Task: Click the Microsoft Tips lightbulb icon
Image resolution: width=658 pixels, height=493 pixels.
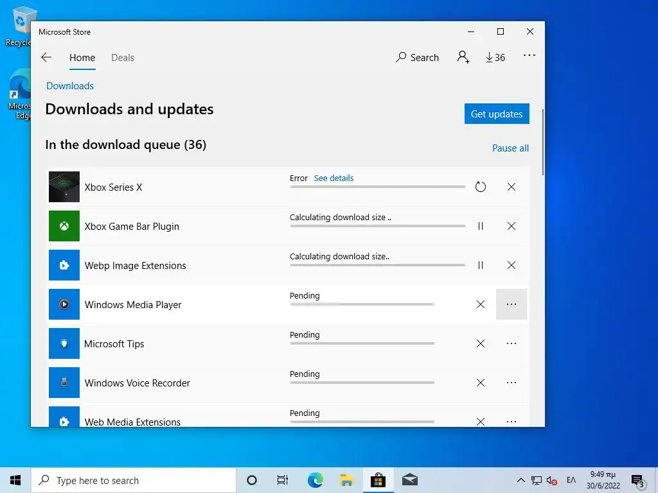Action: coord(64,343)
